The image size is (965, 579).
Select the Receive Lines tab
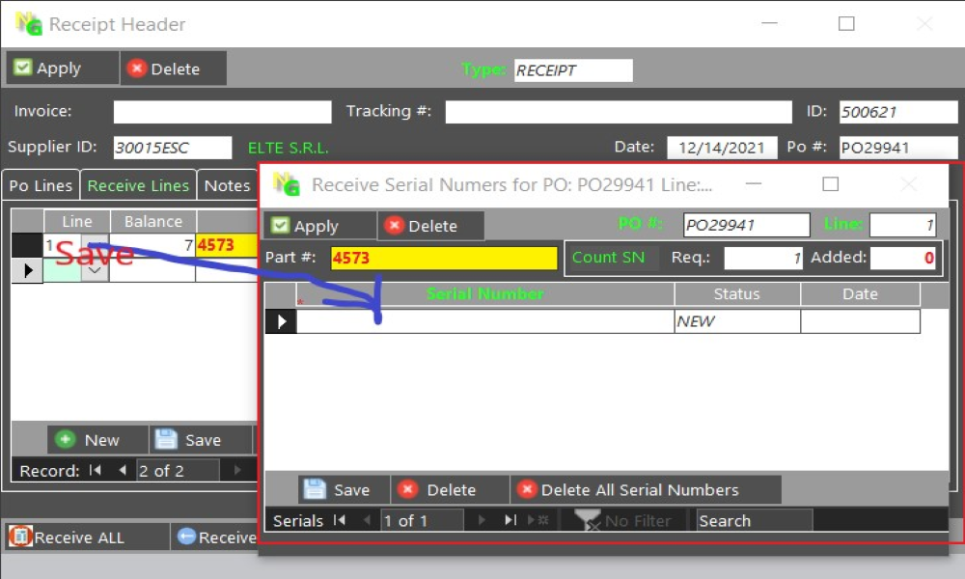pos(138,185)
